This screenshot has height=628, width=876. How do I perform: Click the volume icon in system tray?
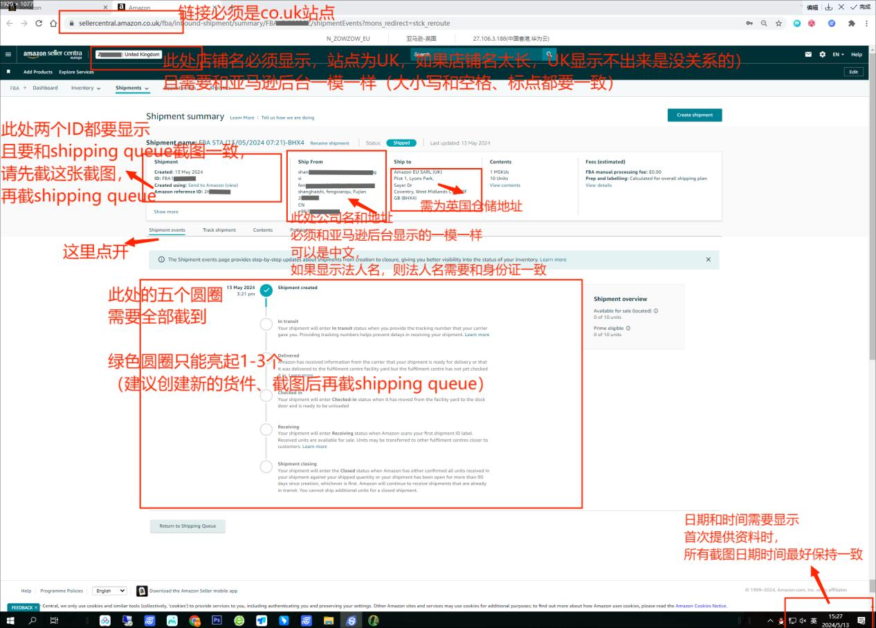point(803,620)
